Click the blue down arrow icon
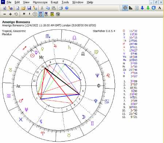 [x=142, y=8]
